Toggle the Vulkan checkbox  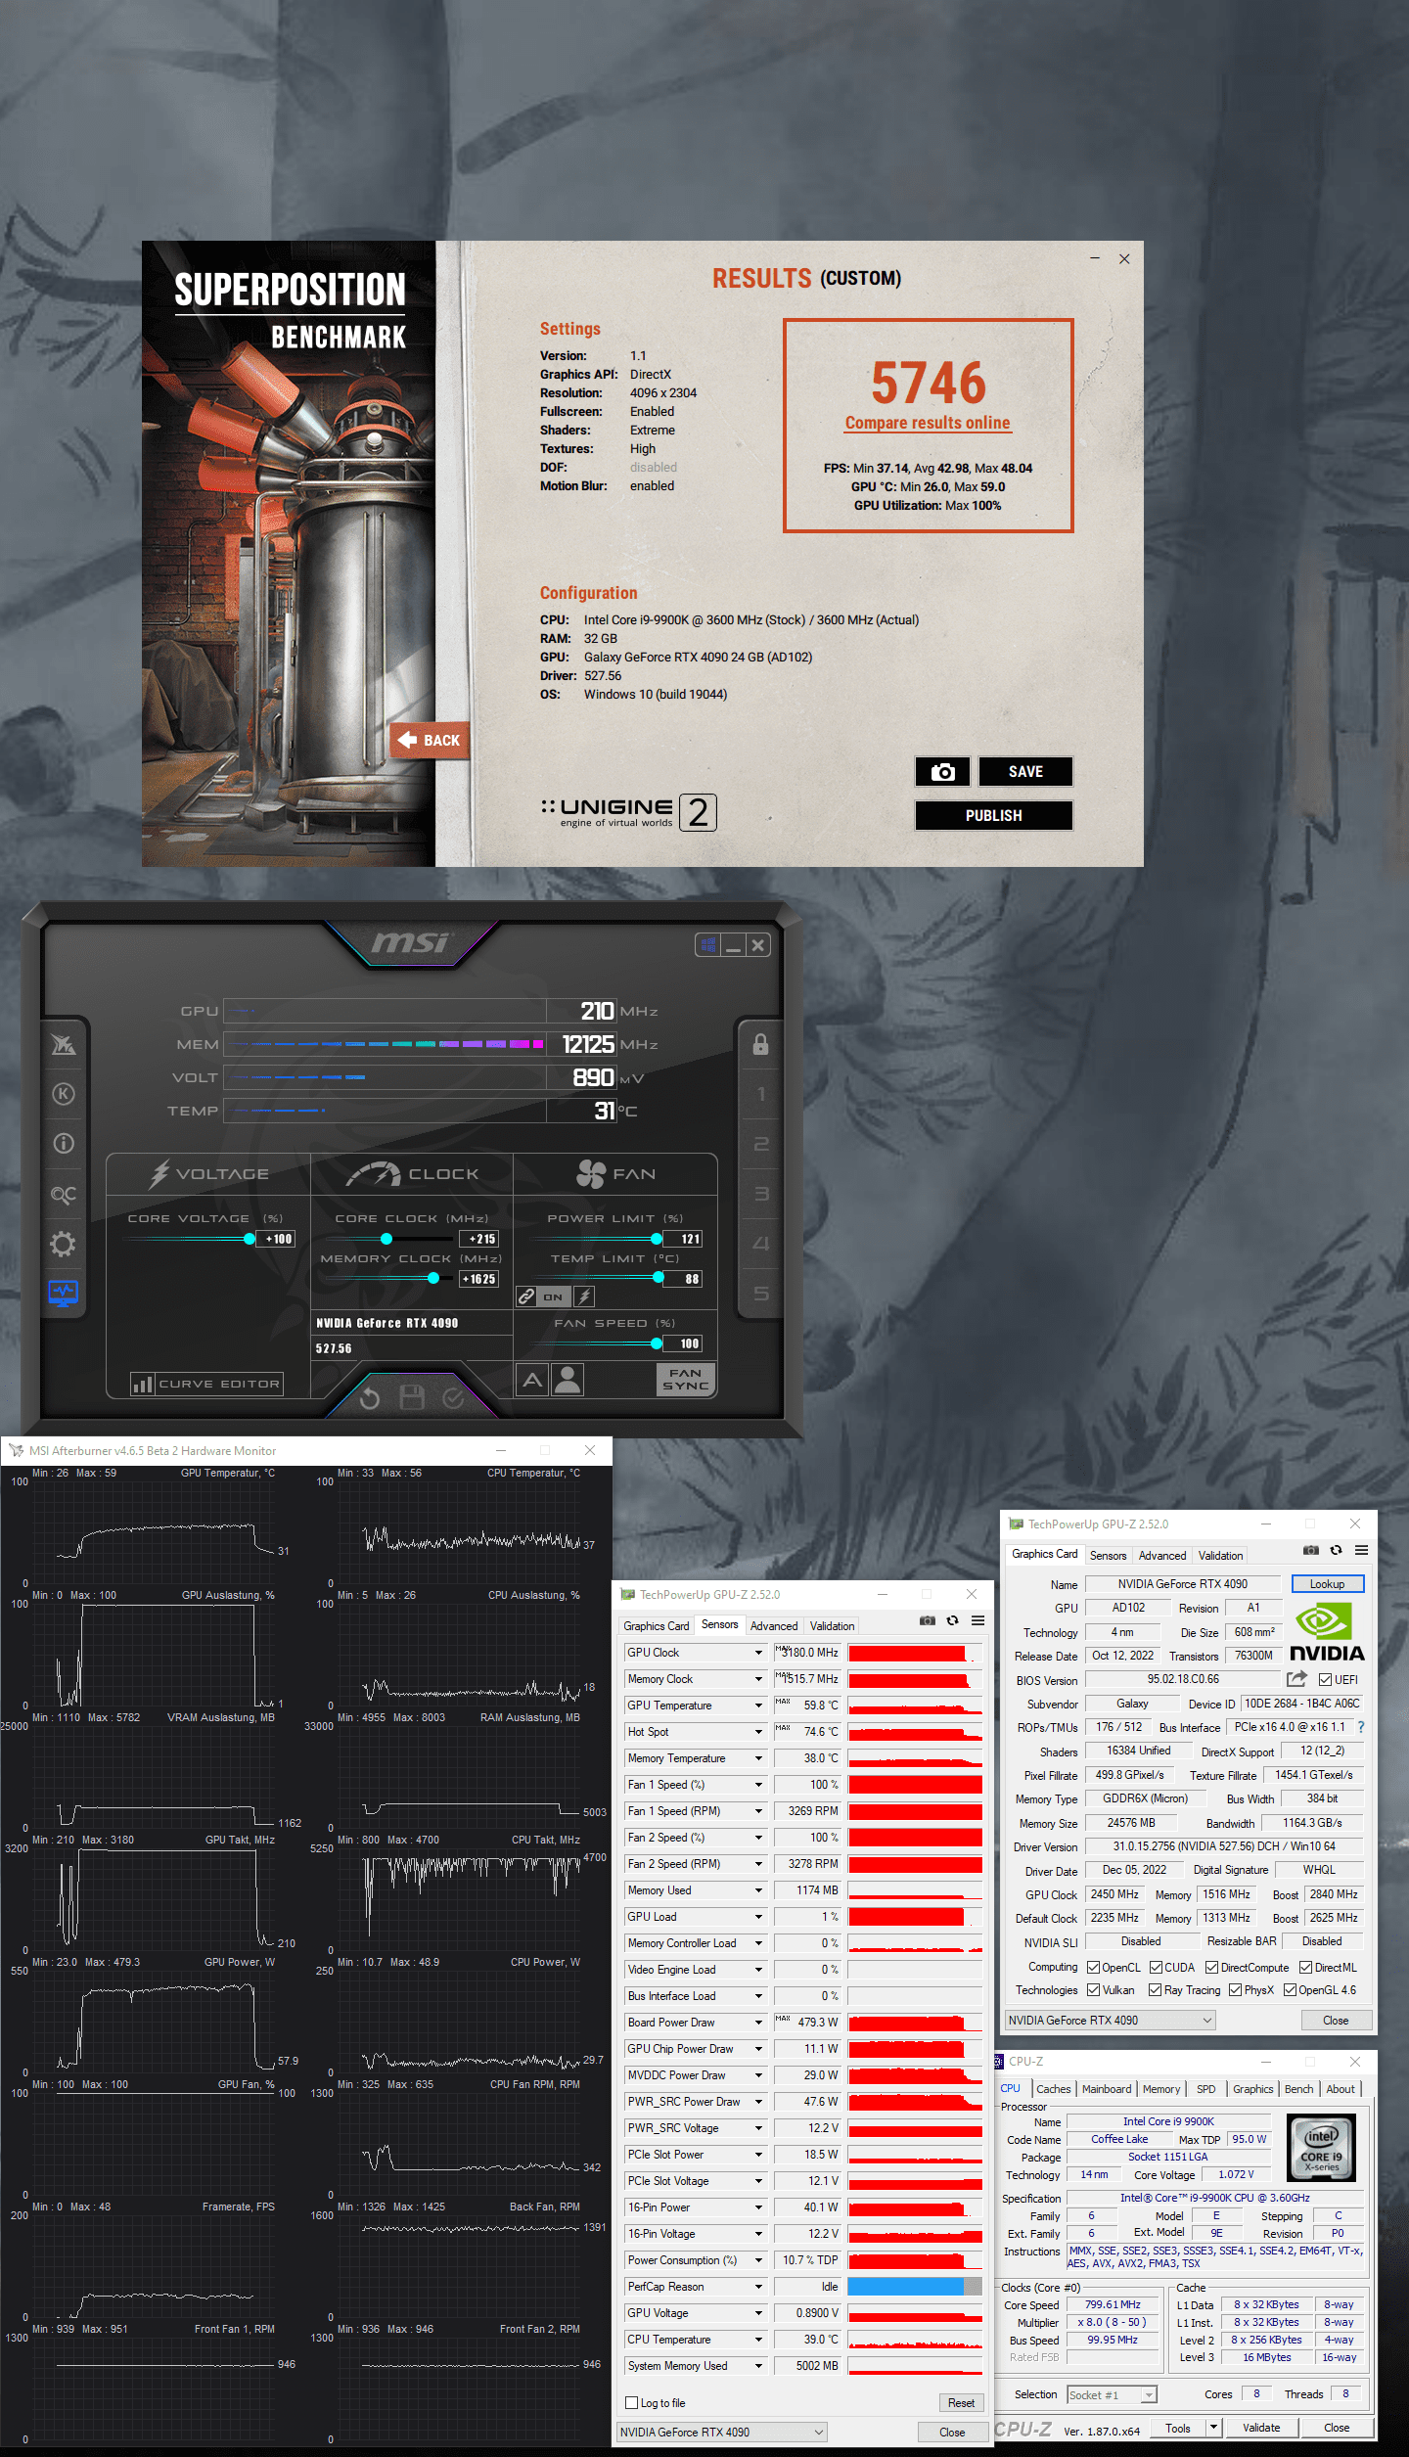tap(1093, 1989)
